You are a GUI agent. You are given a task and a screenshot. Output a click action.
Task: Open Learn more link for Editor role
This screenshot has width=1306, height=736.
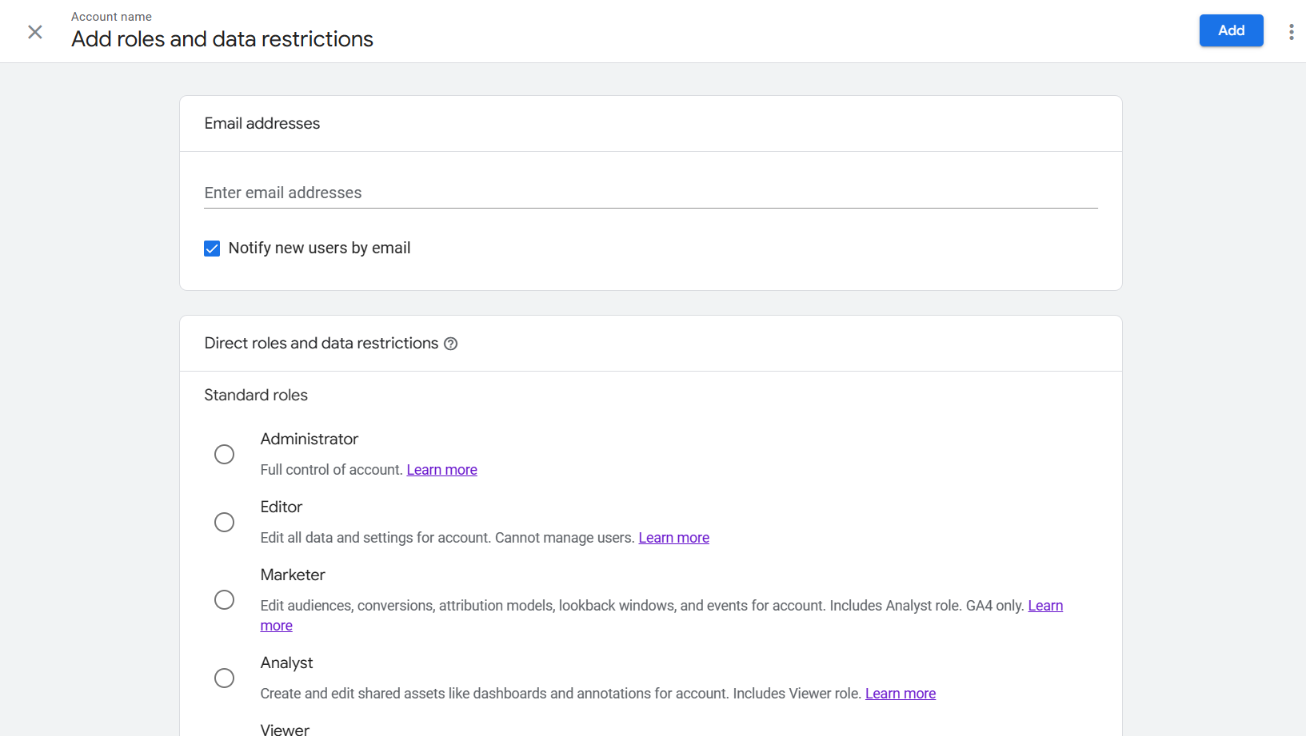click(673, 538)
